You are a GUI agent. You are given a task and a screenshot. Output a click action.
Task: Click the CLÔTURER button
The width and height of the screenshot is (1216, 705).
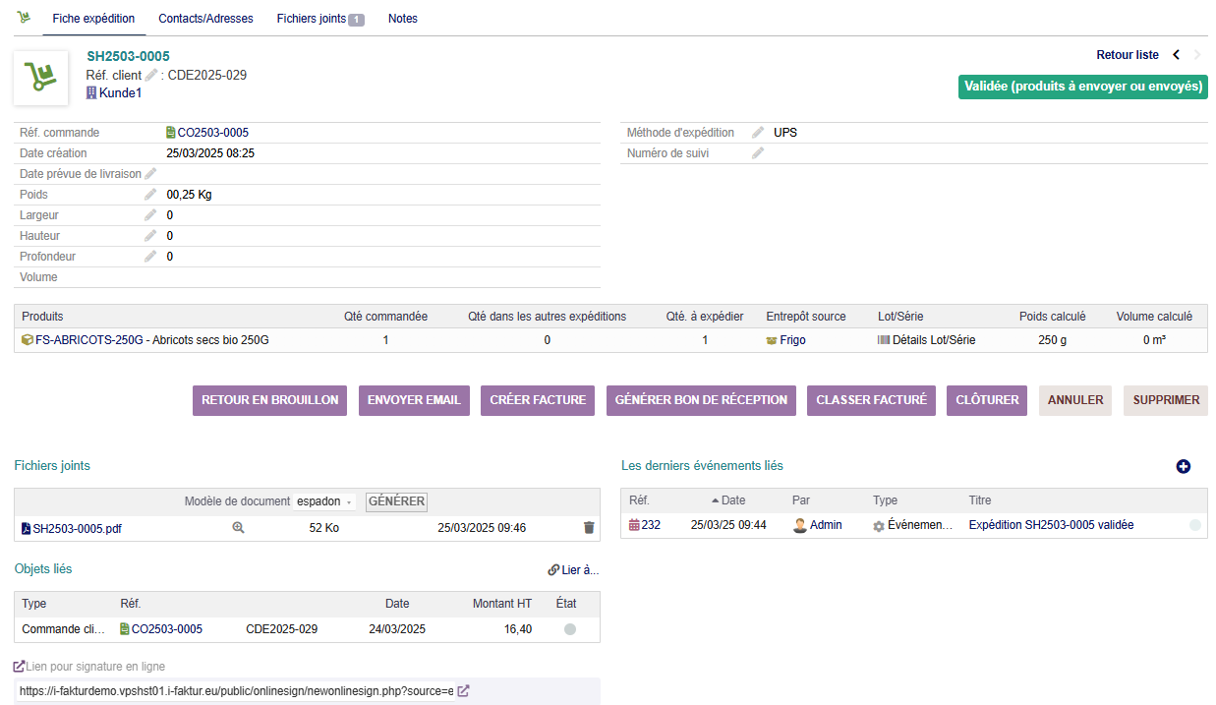click(x=987, y=400)
